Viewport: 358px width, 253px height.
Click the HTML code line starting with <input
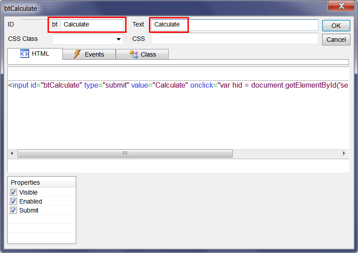[178, 85]
